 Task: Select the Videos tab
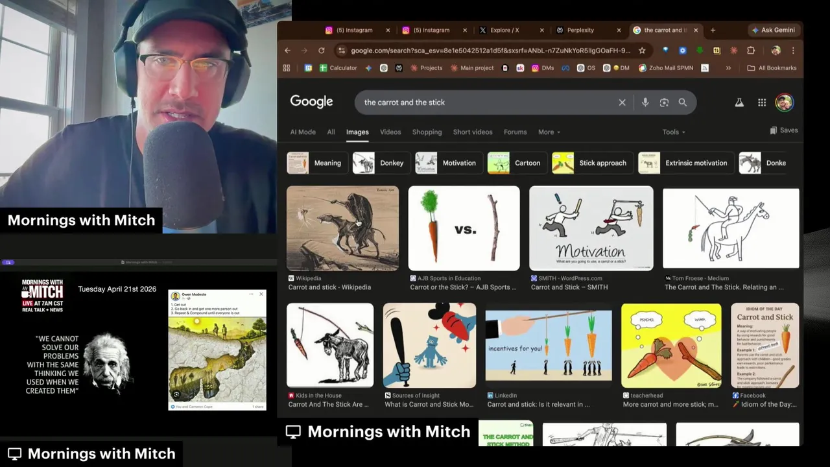[390, 132]
